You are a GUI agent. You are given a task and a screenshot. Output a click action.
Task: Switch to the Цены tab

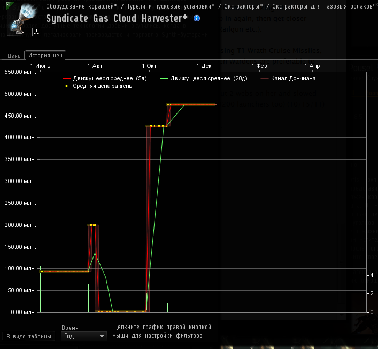coord(15,56)
